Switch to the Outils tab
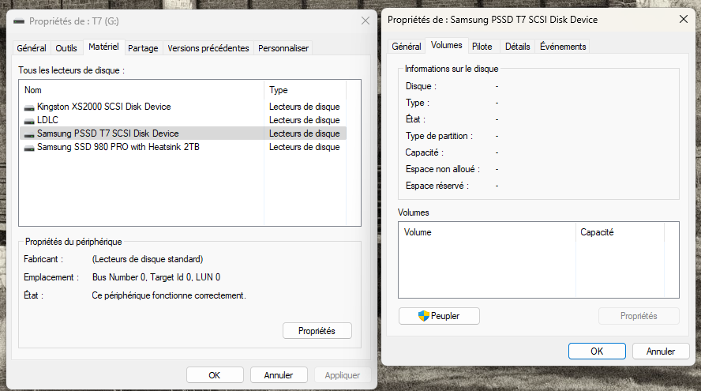 point(66,48)
